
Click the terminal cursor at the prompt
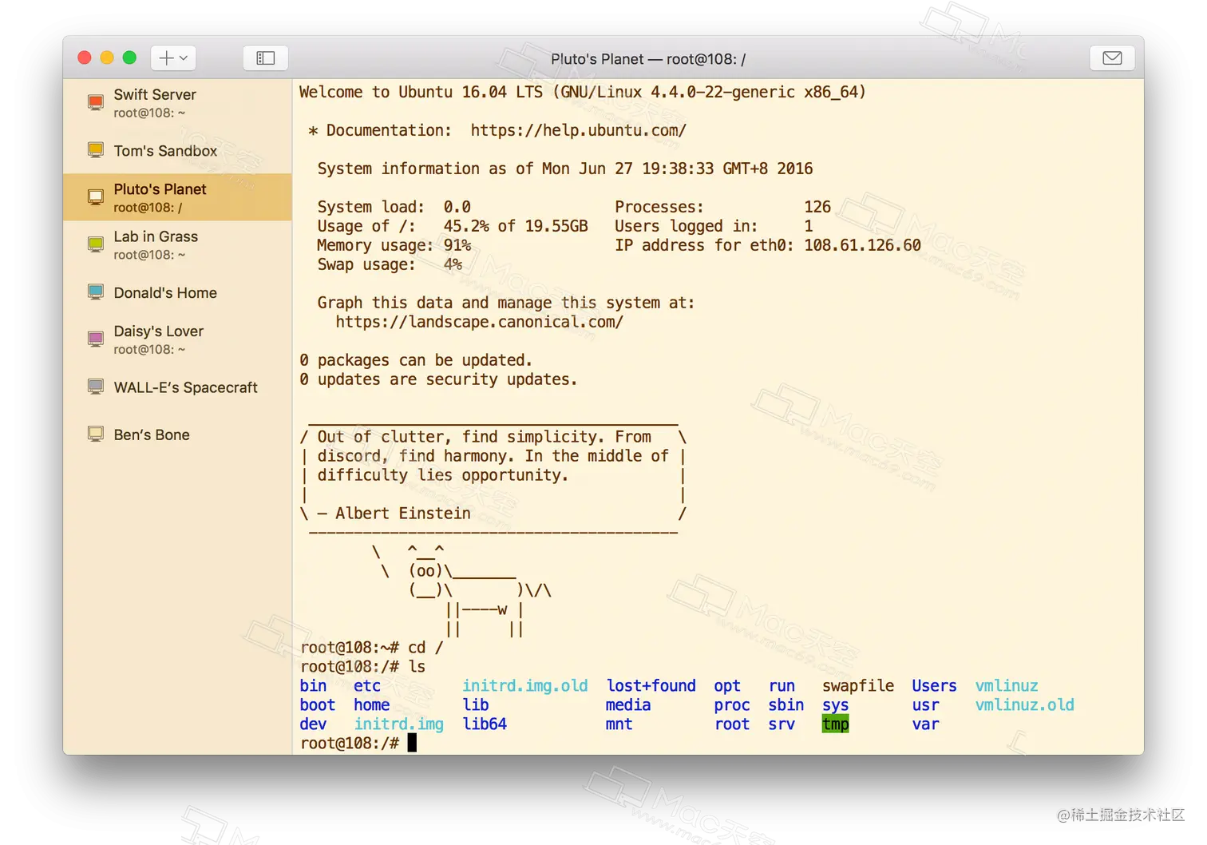[412, 743]
